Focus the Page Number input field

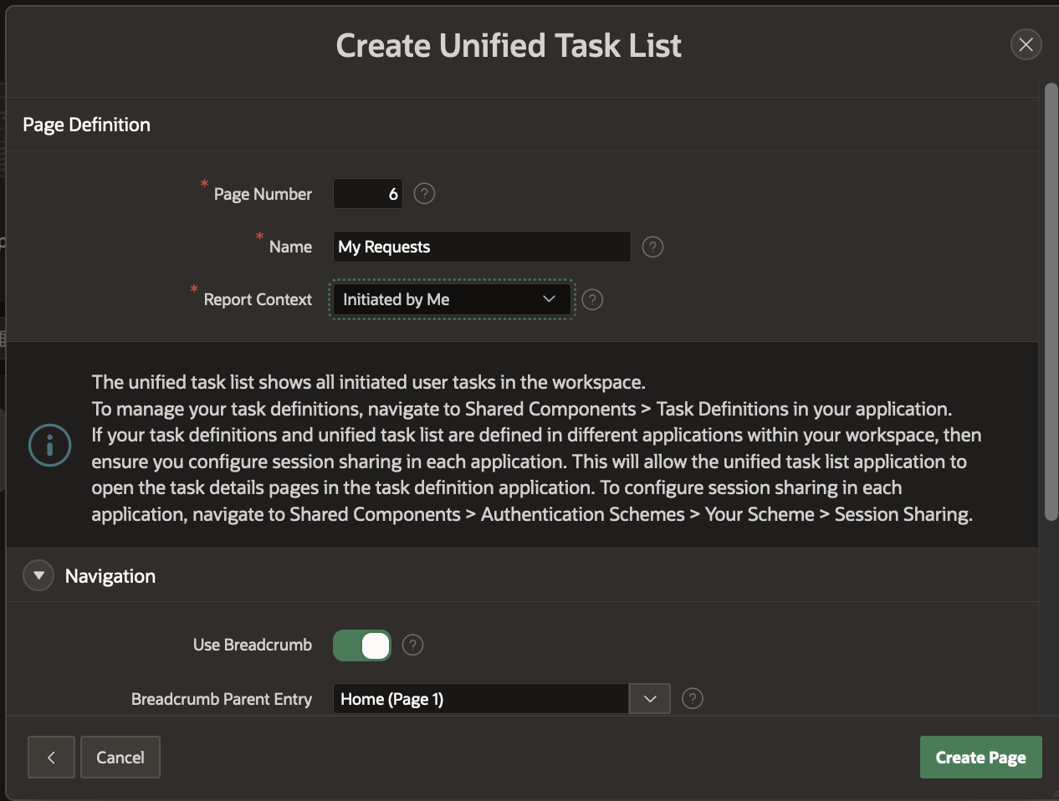367,194
